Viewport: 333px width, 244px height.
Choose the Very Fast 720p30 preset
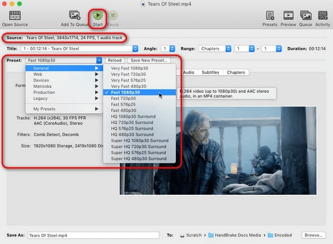pos(139,74)
